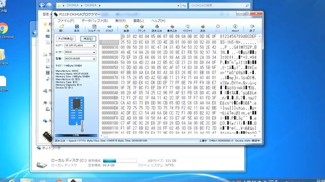
Task: Click the Verify (ベリファイ) toolbar icon
Action: coord(187,28)
